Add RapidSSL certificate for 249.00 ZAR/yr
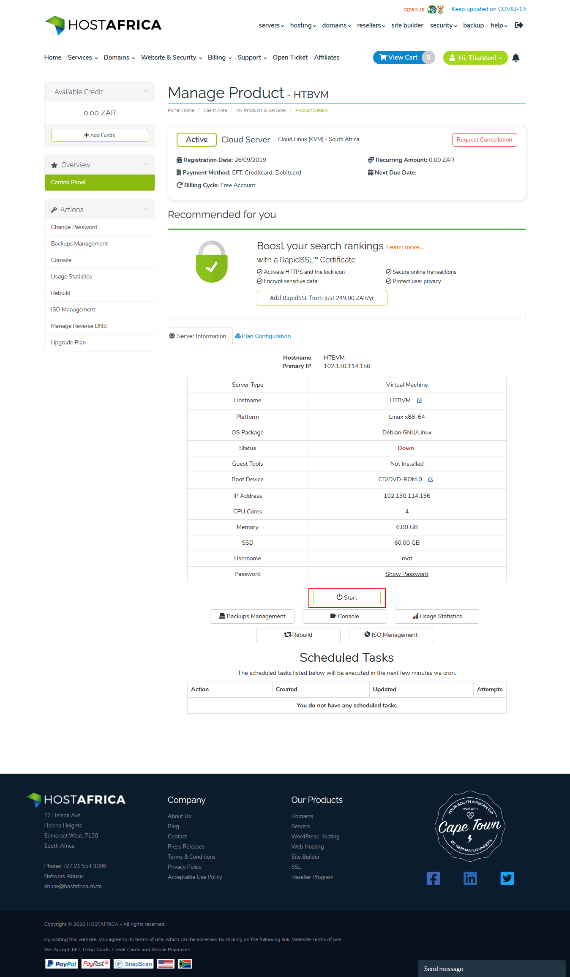The image size is (570, 977). pos(322,298)
